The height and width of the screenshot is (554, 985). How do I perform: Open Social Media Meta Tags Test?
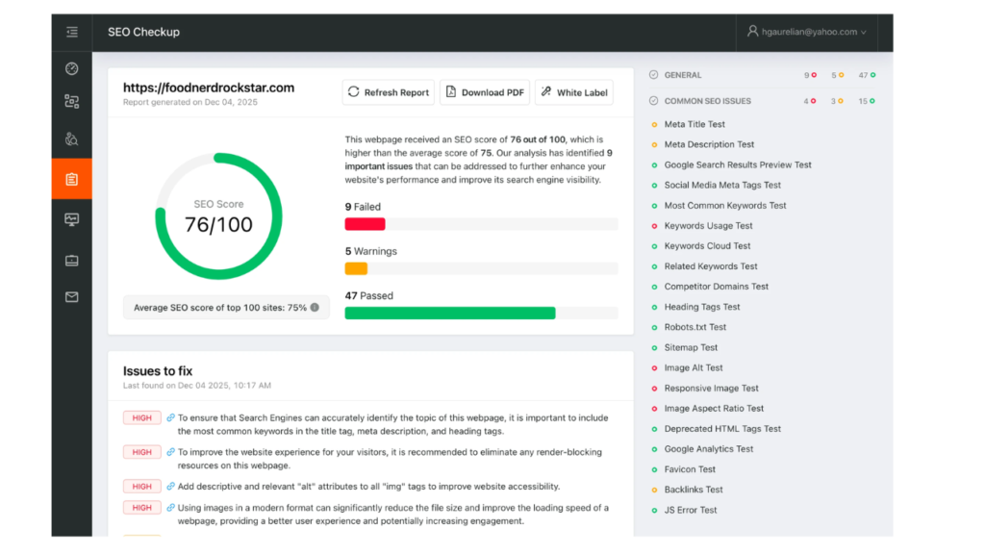[722, 186]
